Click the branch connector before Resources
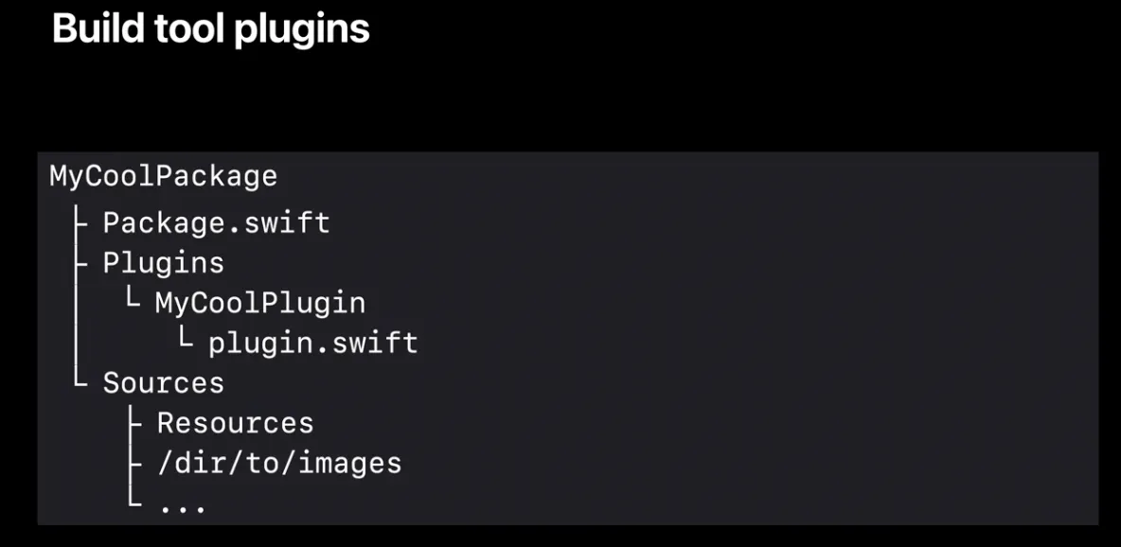 coord(135,423)
